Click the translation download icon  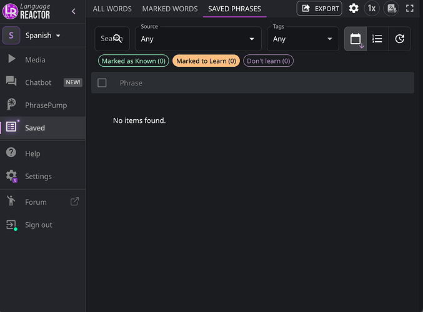[x=391, y=9]
